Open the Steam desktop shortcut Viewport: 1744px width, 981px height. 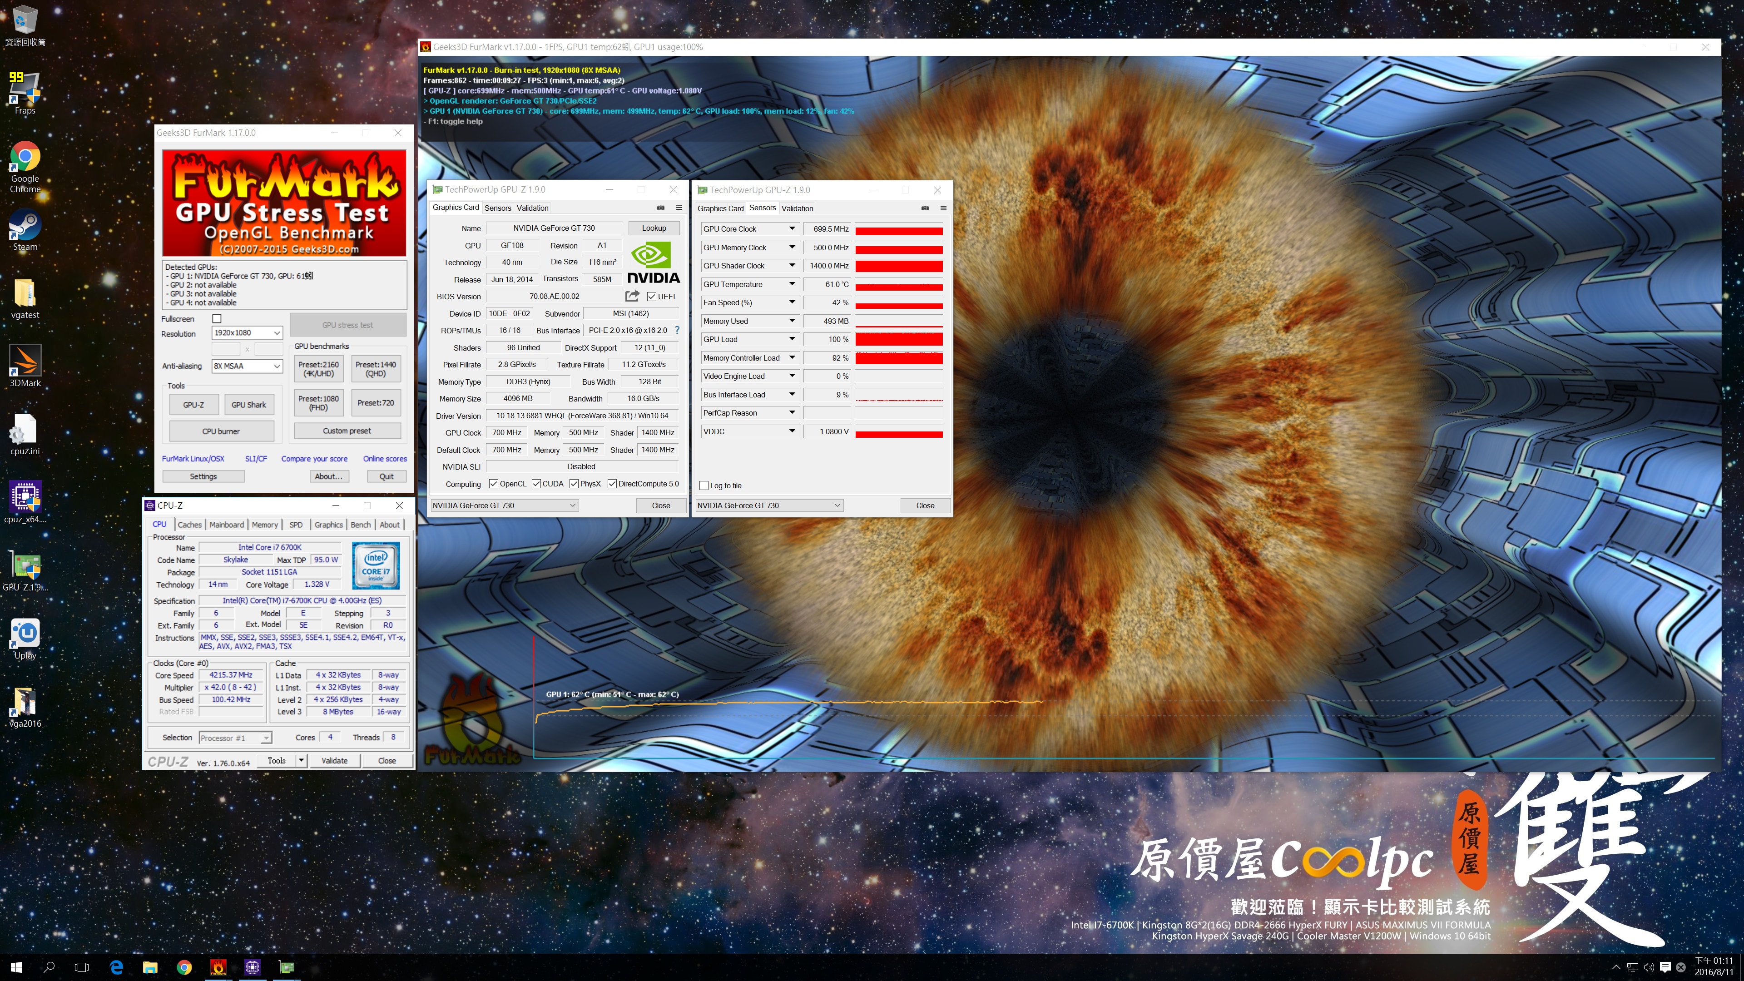pyautogui.click(x=25, y=230)
